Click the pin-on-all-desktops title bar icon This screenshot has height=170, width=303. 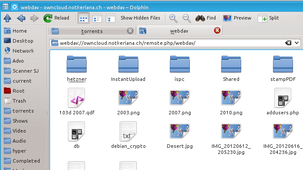pyautogui.click(x=14, y=7)
